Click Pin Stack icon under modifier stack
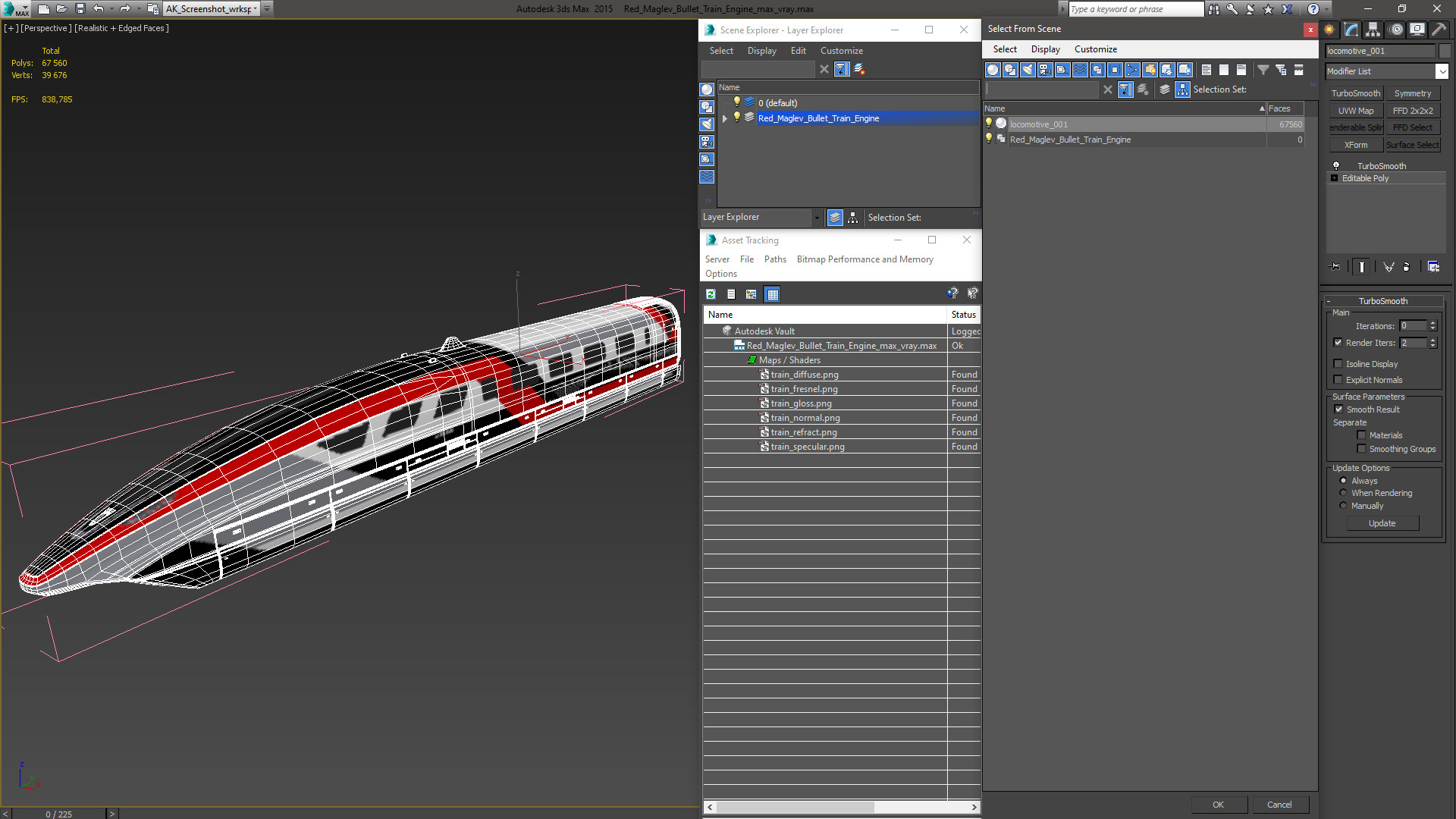 pos(1335,267)
